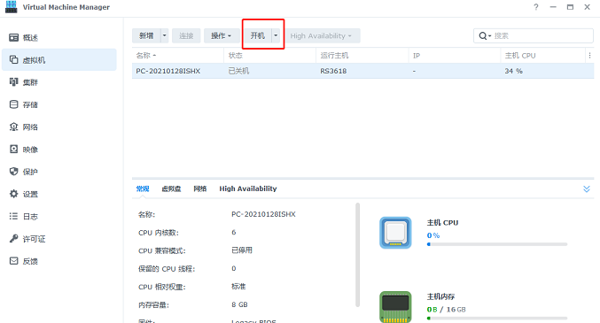Screen dimensions: 600x323
Task: Click the 主机内存 usage progress bar
Action: (497, 318)
